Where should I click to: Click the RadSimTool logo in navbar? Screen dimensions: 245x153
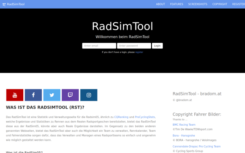pyautogui.click(x=13, y=4)
